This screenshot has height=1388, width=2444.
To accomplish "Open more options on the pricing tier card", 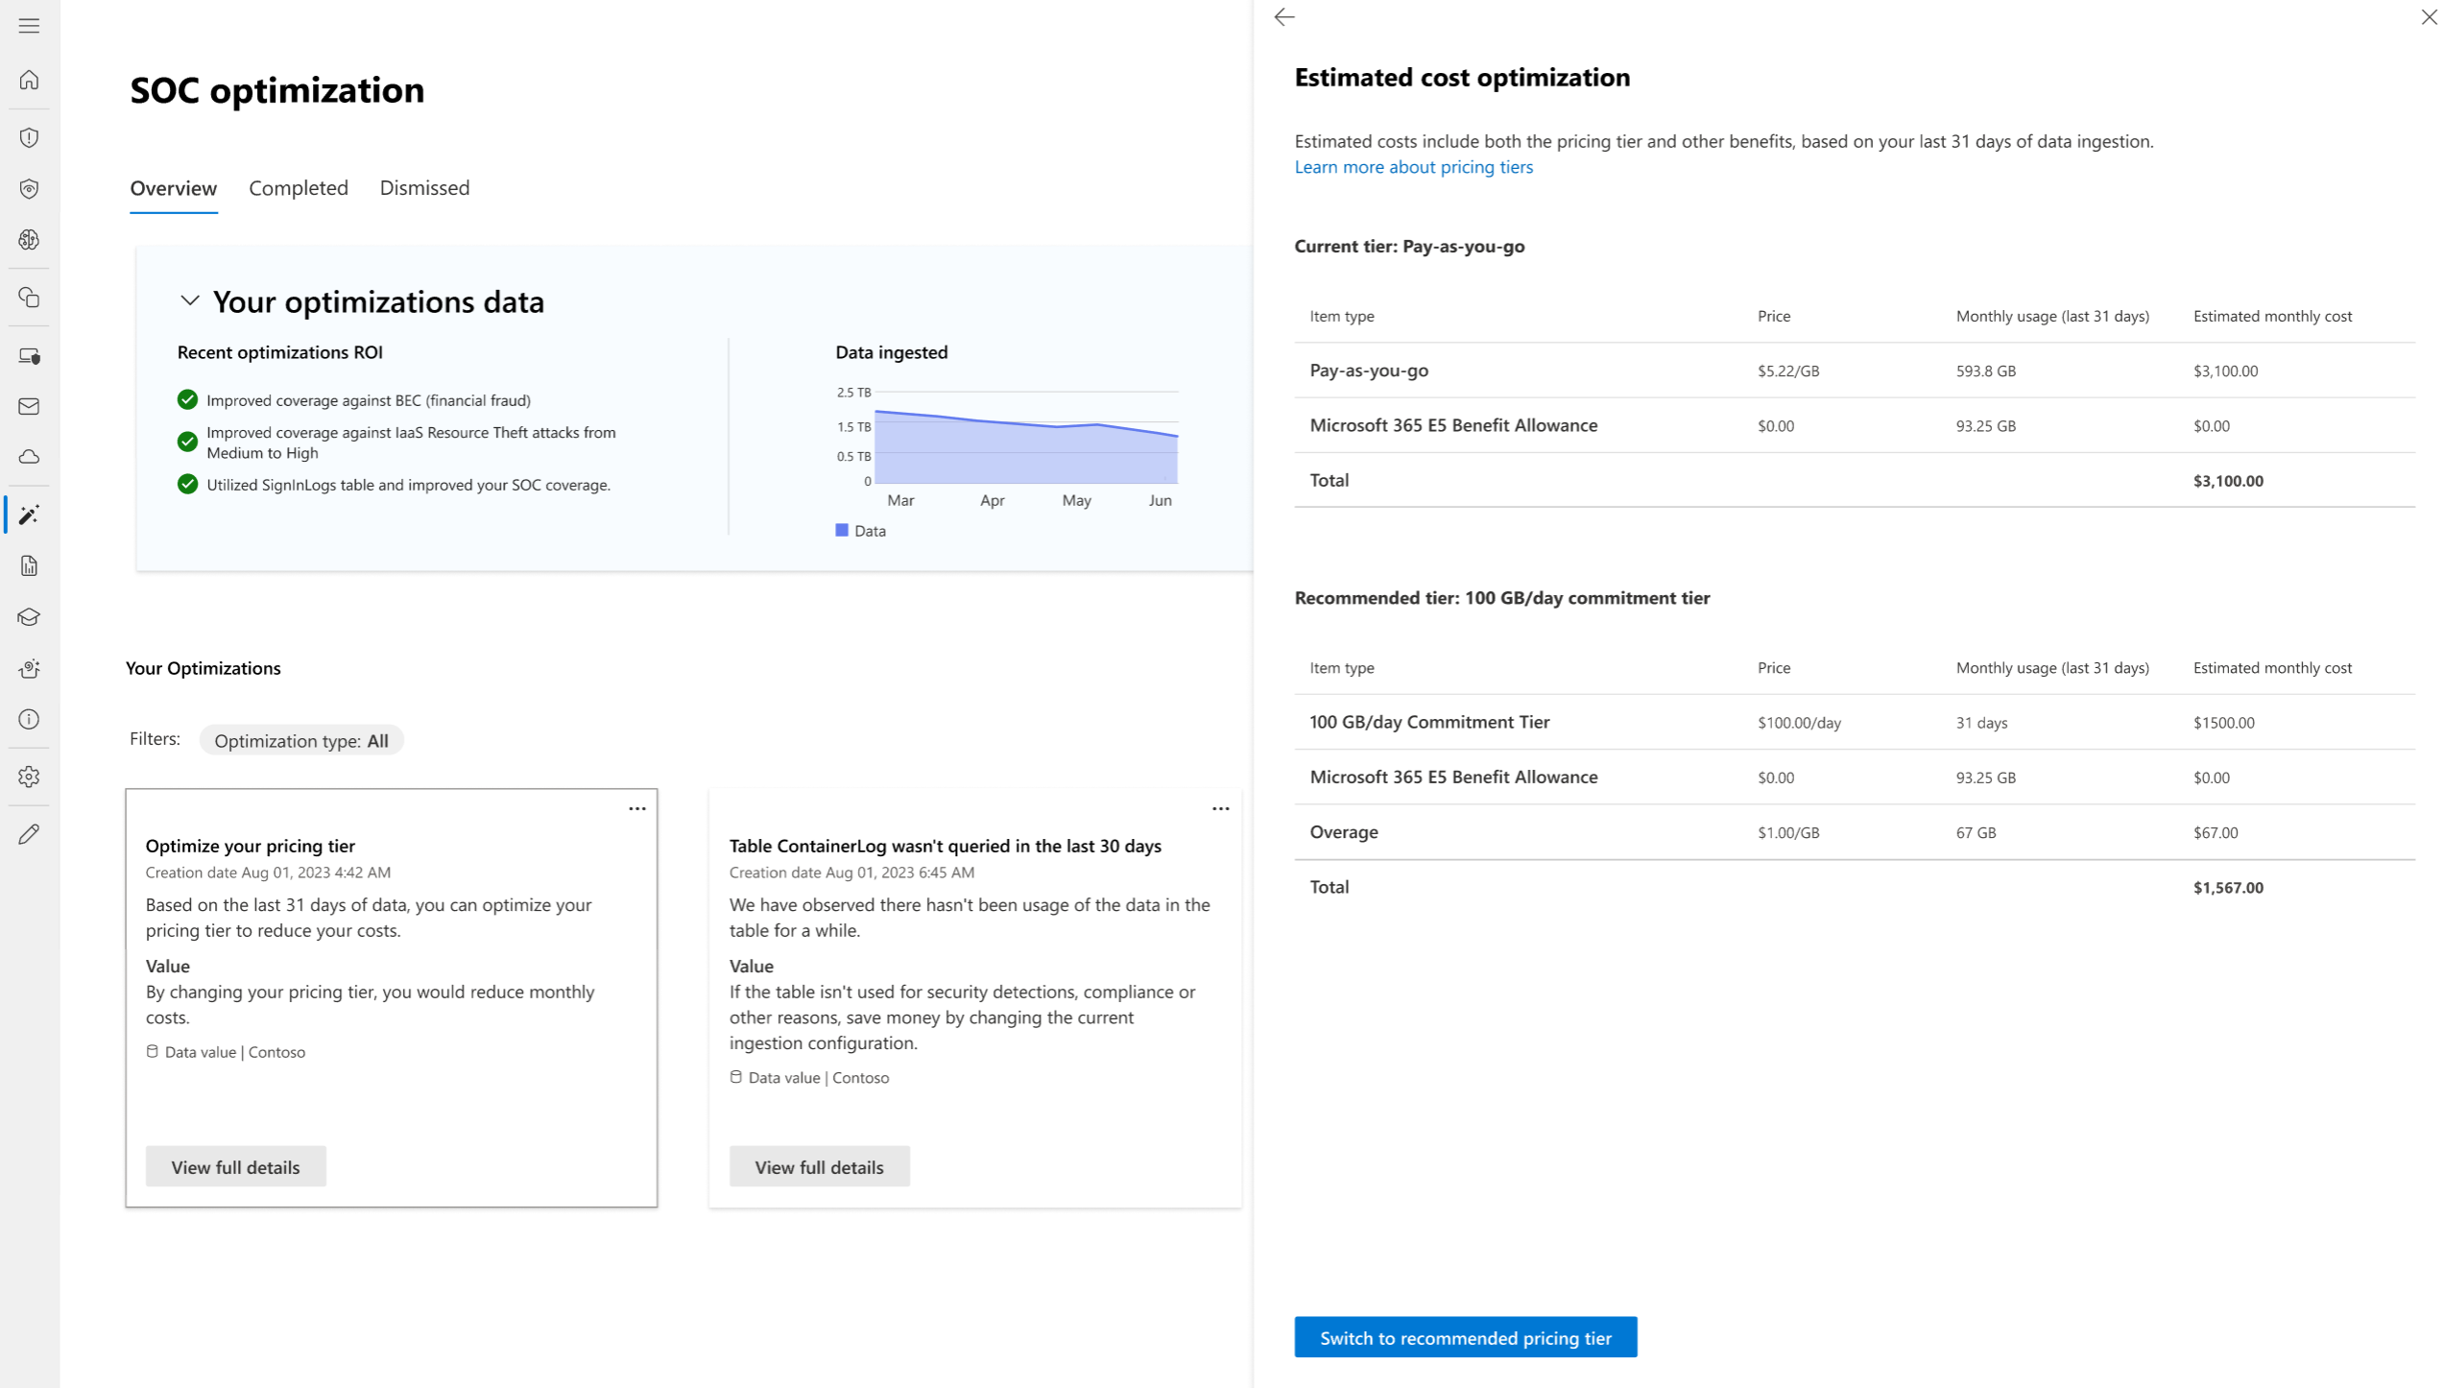I will point(637,808).
